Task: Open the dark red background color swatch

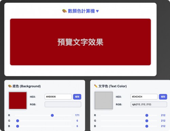Action: 18,100
